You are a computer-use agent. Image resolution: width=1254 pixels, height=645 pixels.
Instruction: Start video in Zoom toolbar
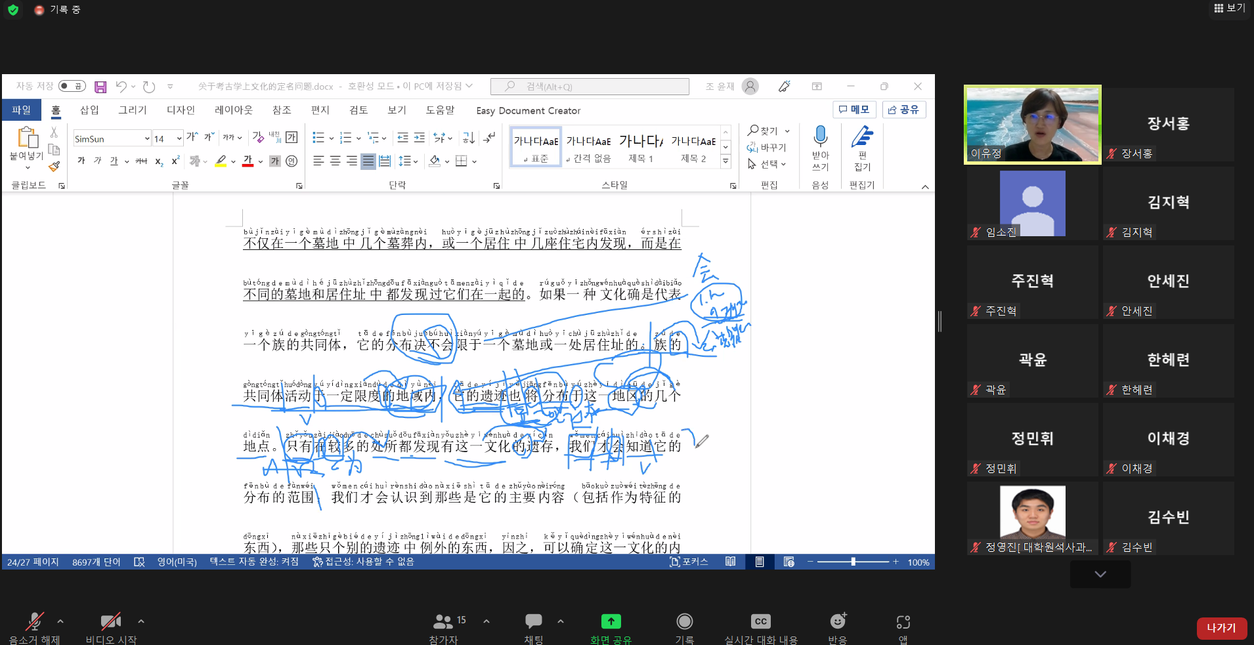click(110, 621)
